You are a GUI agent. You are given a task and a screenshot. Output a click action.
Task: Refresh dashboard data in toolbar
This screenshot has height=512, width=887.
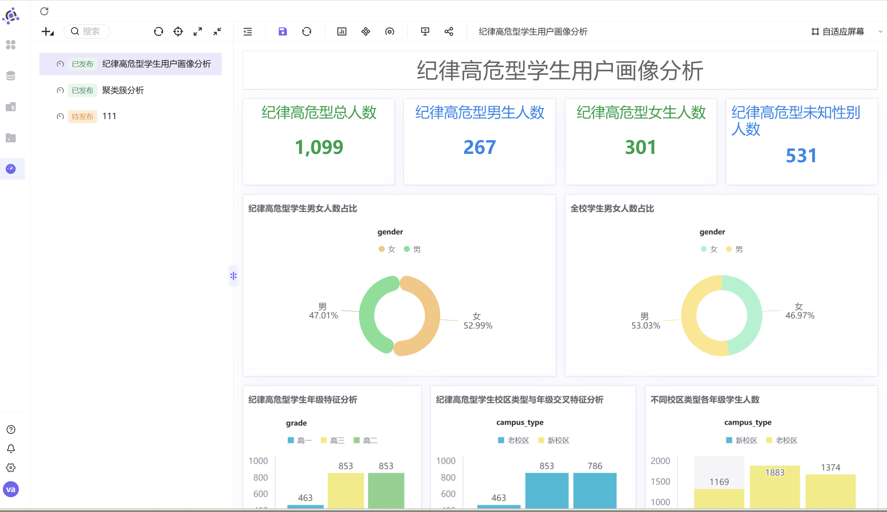coord(306,32)
